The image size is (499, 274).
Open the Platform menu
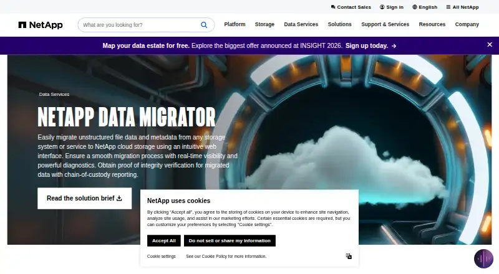click(235, 24)
